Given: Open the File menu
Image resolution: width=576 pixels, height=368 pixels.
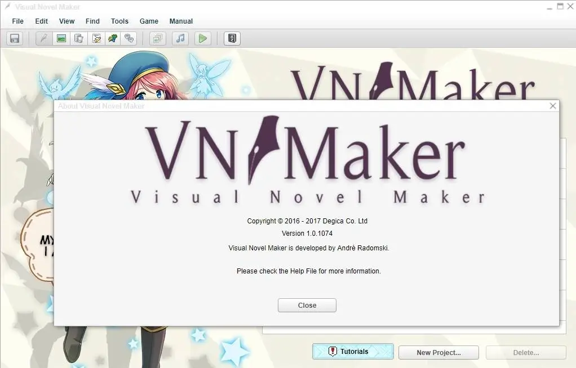Looking at the screenshot, I should point(17,21).
